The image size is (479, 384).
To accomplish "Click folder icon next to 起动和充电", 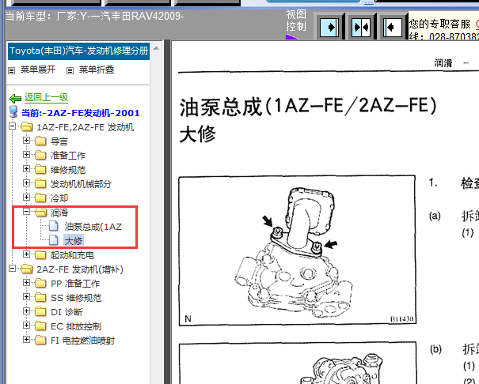I will (40, 254).
